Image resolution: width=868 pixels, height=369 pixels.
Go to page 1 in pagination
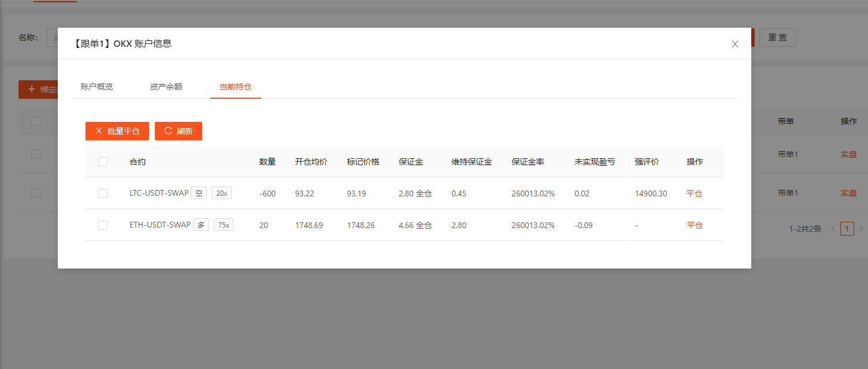coord(847,229)
